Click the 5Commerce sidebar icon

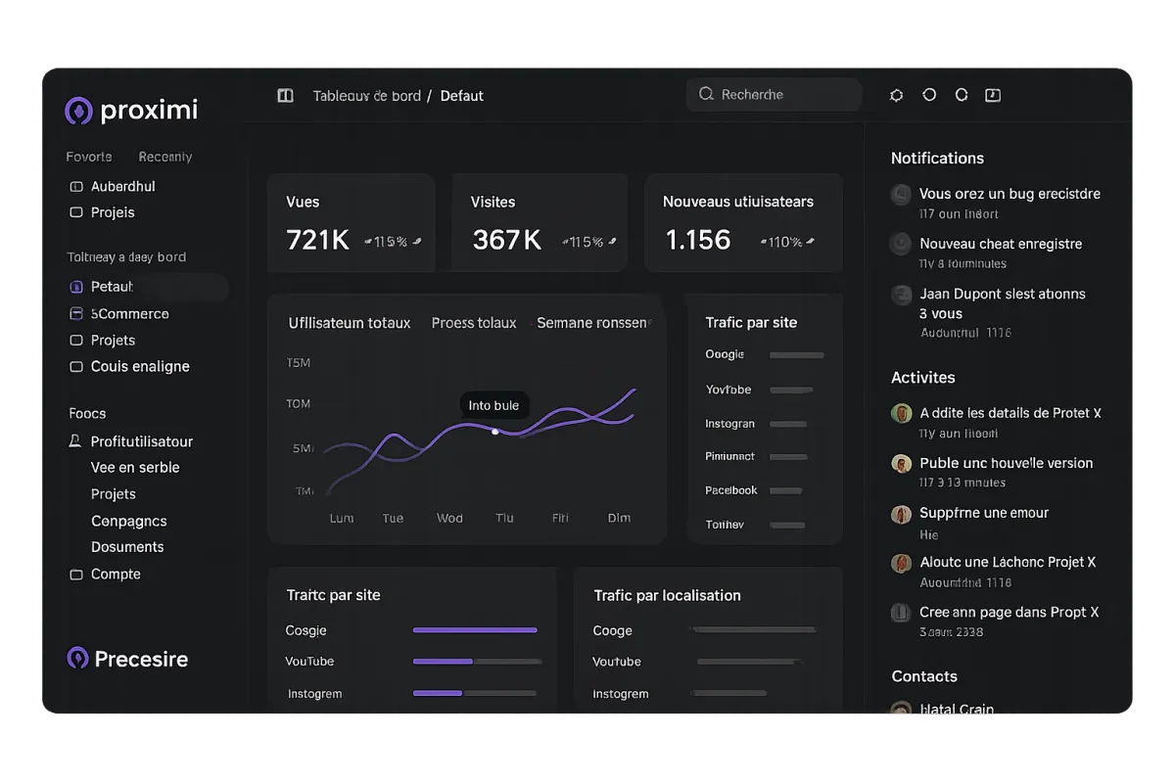[76, 314]
